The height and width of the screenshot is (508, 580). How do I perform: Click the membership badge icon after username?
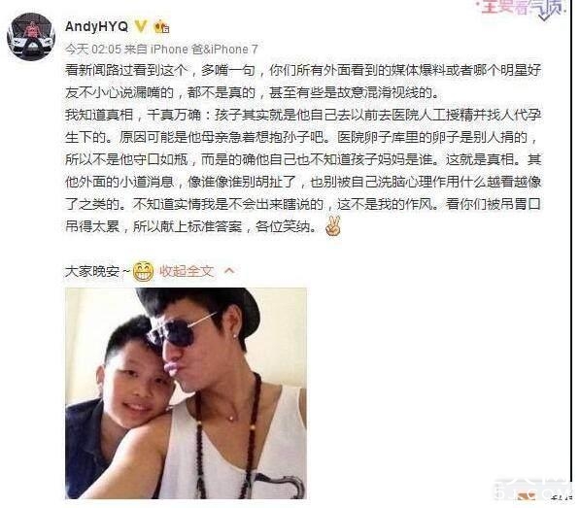161,27
